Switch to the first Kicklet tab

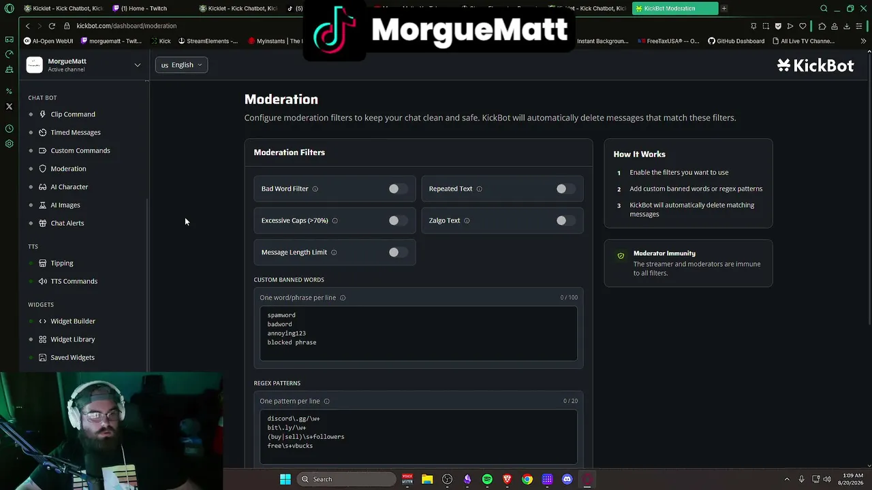(63, 8)
